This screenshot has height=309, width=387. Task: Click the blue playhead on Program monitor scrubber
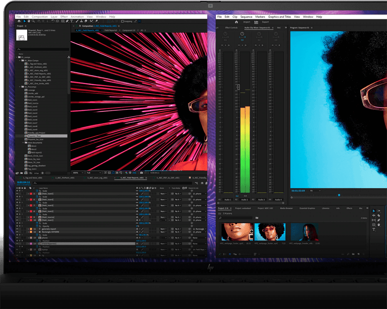pos(339,195)
